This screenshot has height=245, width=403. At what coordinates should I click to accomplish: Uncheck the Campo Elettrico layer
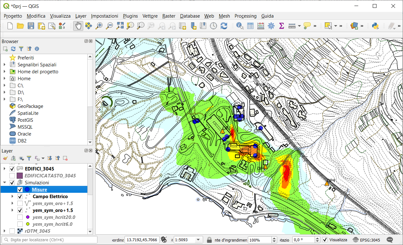click(20, 197)
